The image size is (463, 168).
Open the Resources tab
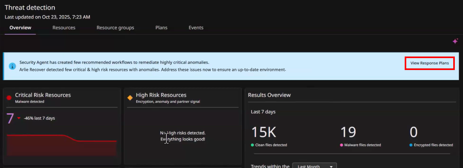(x=64, y=28)
